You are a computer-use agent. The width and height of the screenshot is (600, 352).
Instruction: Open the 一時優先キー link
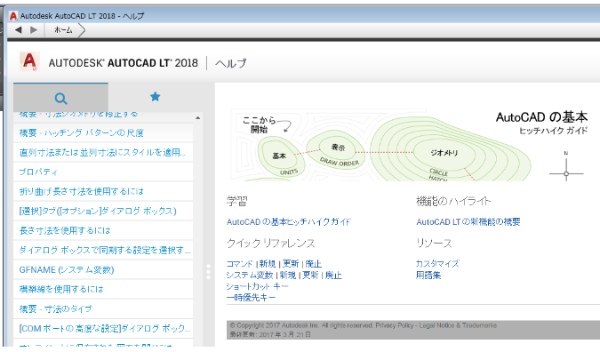(251, 297)
